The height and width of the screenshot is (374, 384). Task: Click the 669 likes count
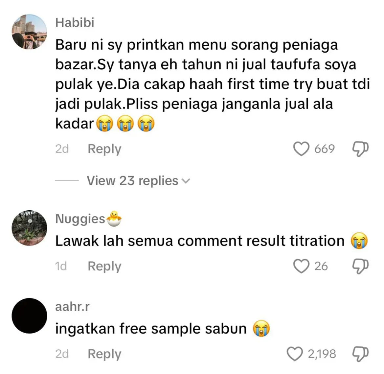coord(325,149)
